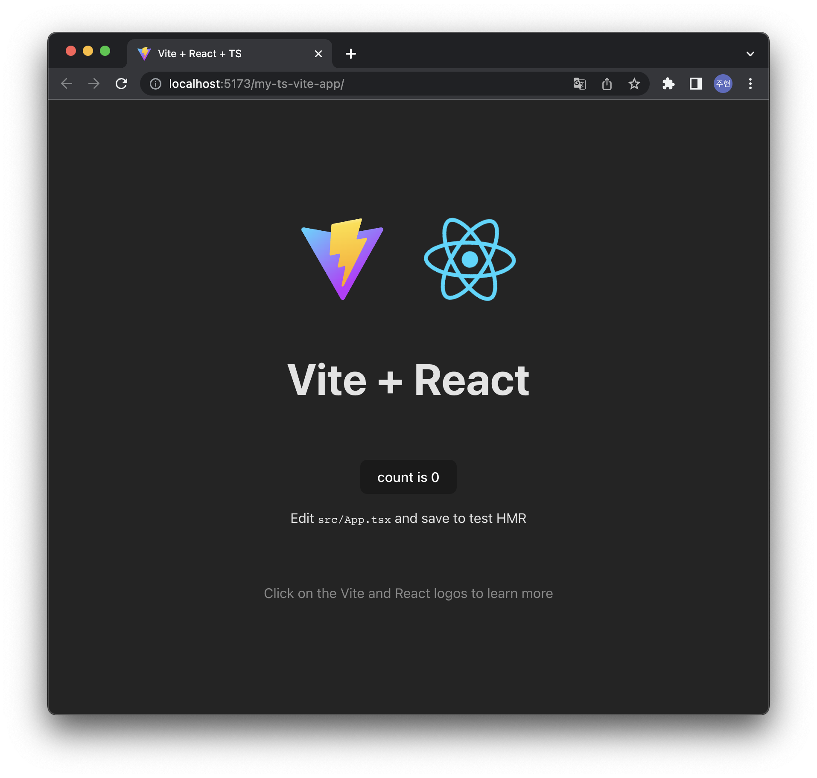Close window with red traffic light
The height and width of the screenshot is (778, 817).
71,51
